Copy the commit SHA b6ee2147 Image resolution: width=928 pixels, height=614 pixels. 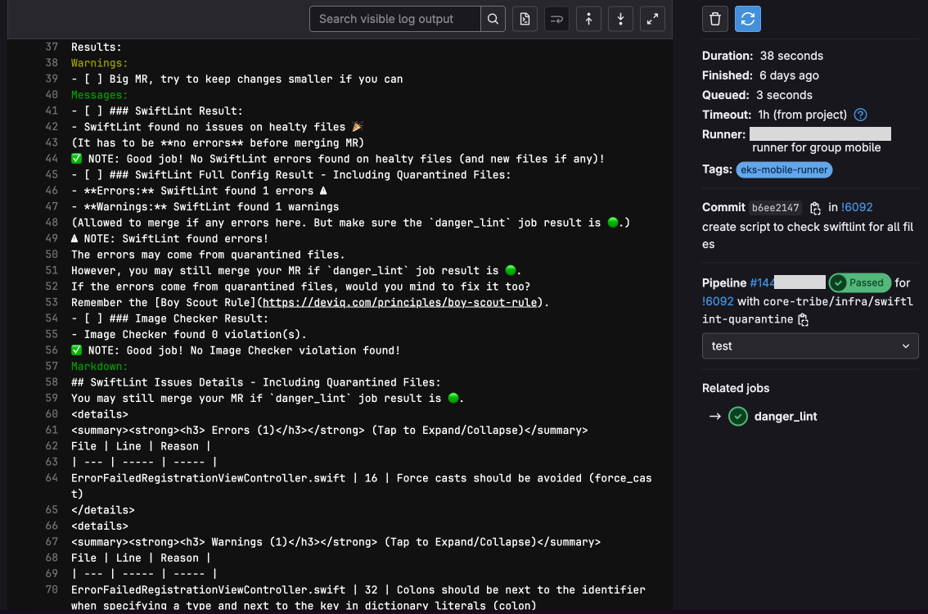(815, 208)
